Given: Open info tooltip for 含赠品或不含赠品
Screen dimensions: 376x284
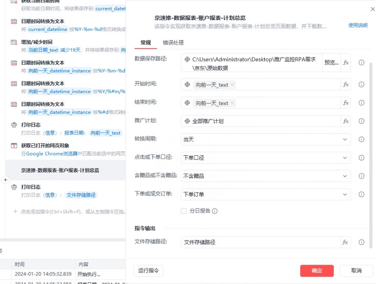Looking at the screenshot, I should (x=361, y=176).
